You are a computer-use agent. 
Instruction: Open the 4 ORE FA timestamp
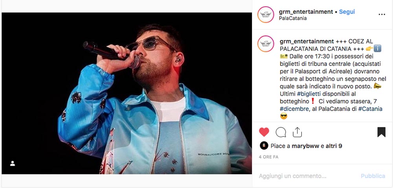tap(268, 157)
